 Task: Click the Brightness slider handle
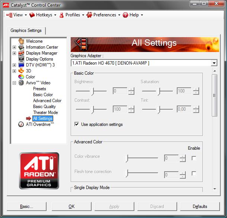(93, 91)
